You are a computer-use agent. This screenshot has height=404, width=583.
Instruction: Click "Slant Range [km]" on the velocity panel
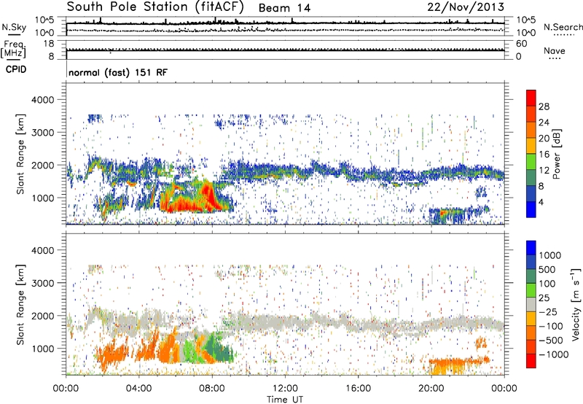[20, 305]
